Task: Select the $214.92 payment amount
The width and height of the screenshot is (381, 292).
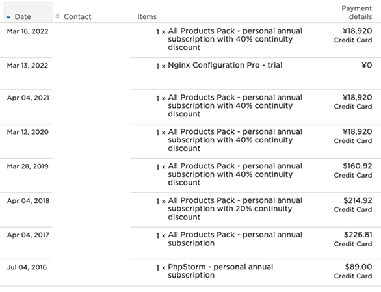Action: pos(358,200)
